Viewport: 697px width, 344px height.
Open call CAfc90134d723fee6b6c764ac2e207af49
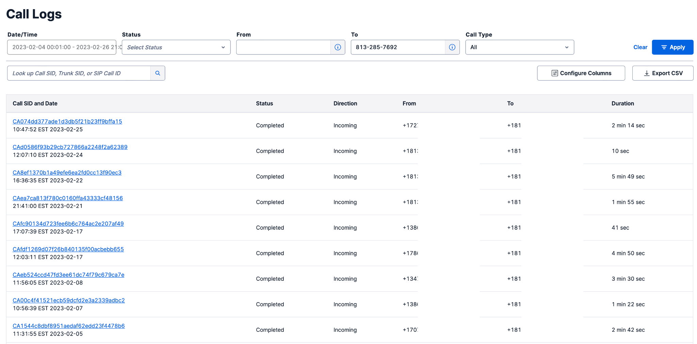(68, 224)
